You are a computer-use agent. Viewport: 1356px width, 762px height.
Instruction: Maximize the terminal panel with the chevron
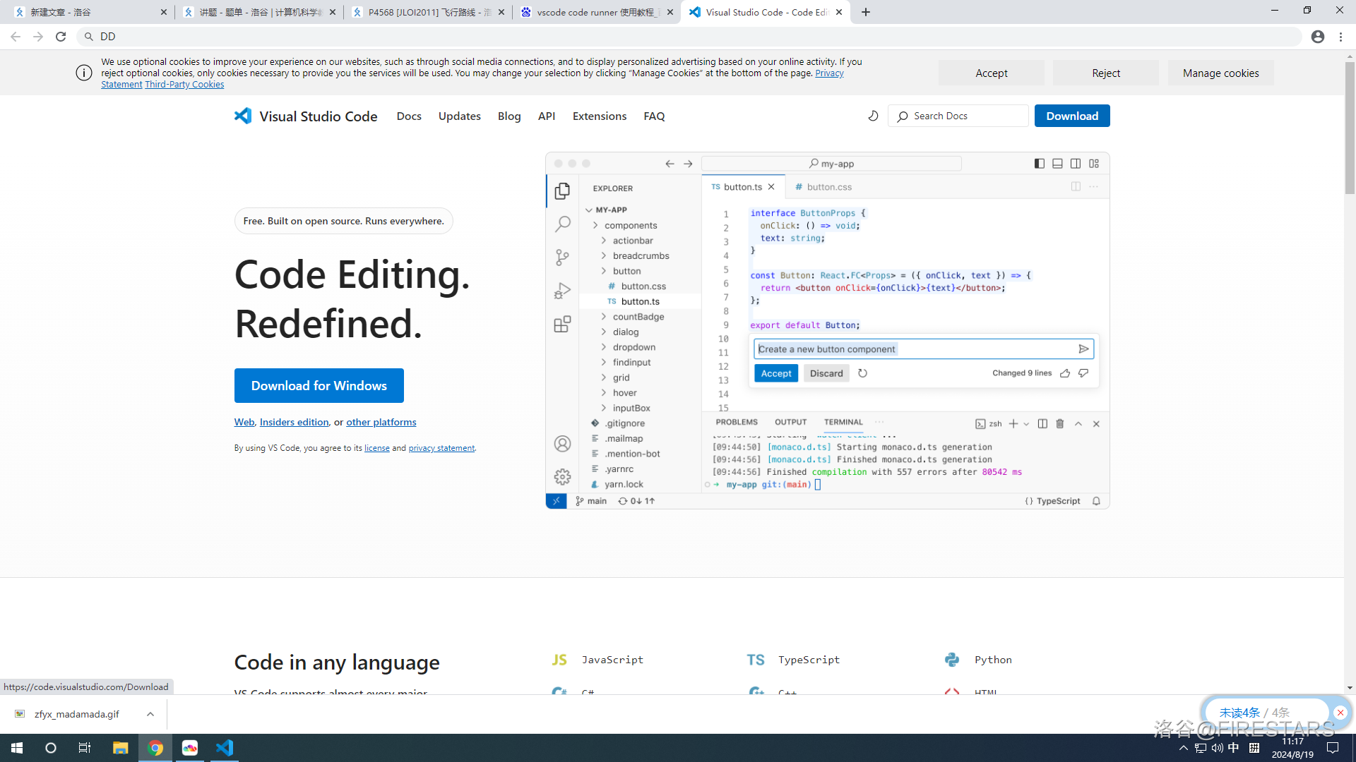point(1078,423)
